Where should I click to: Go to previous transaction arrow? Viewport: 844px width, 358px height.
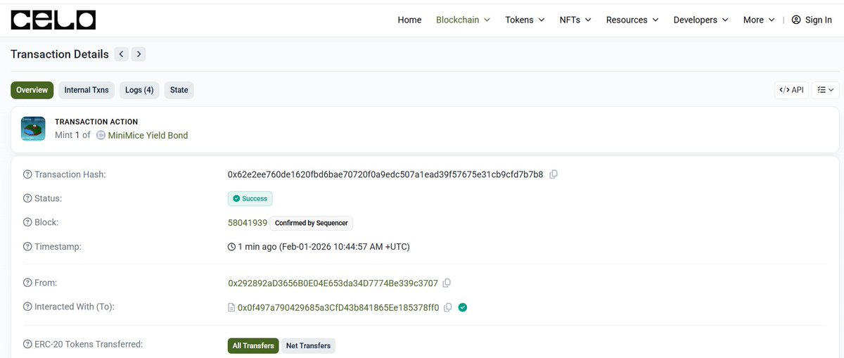click(x=121, y=54)
